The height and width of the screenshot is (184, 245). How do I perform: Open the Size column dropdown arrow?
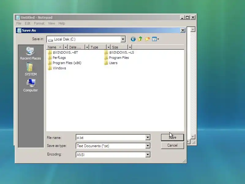[x=130, y=47]
